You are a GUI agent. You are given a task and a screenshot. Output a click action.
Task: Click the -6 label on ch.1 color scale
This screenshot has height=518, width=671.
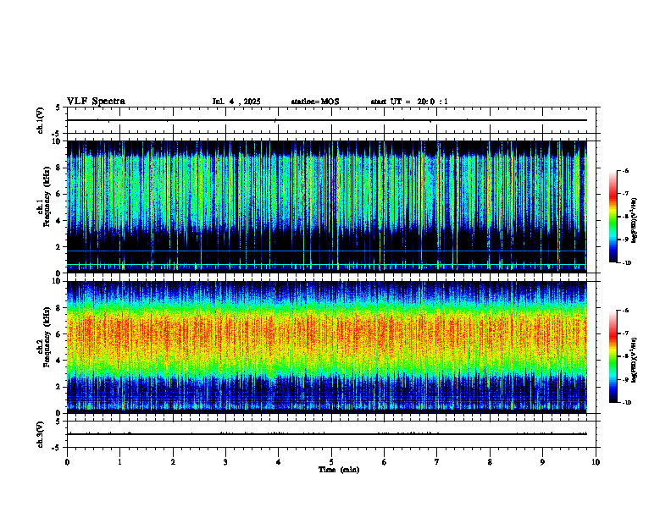(625, 170)
